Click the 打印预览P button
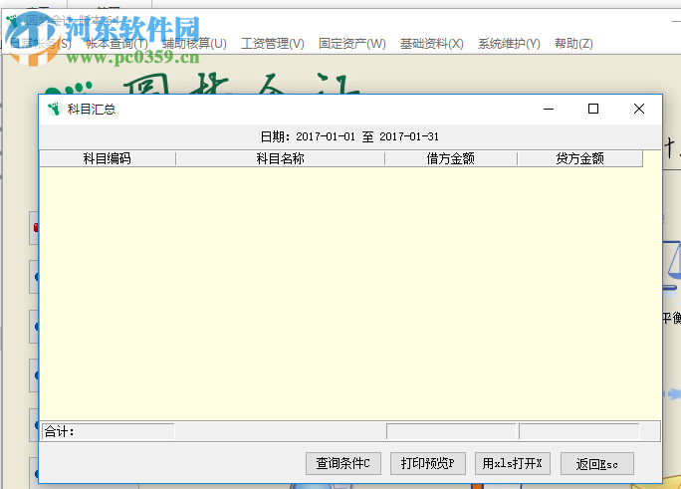681x489 pixels. point(428,463)
